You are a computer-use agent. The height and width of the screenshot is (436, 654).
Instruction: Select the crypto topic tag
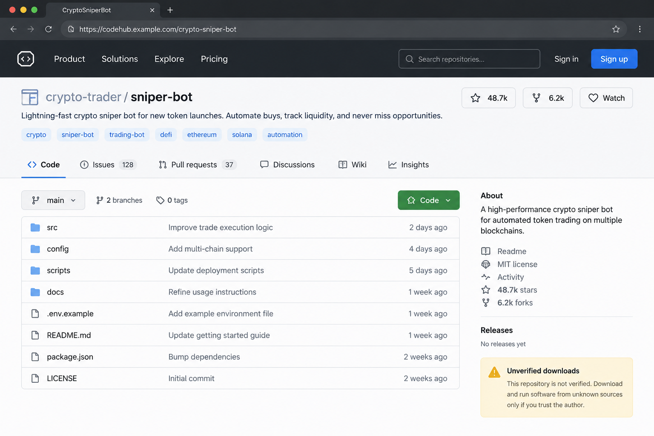coord(36,135)
